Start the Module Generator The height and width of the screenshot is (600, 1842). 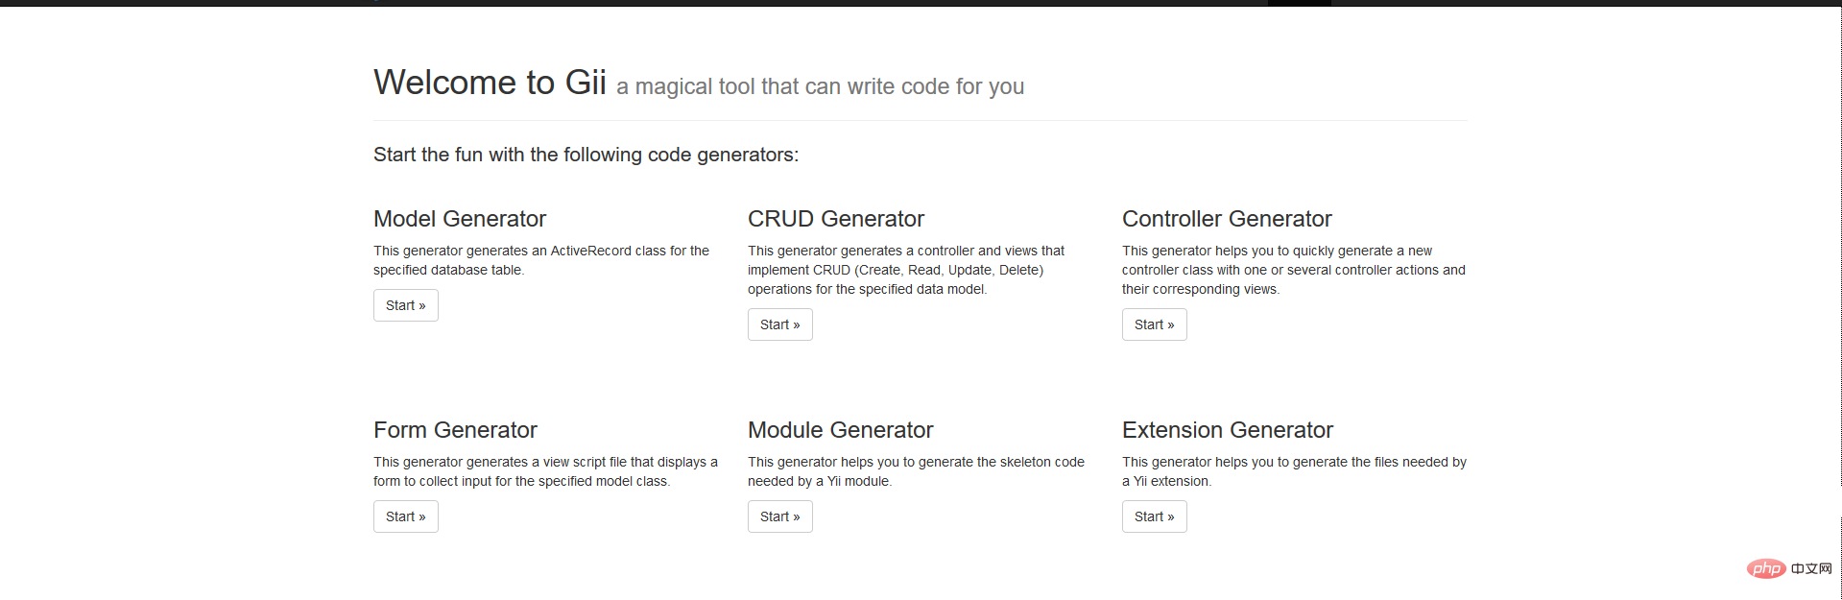point(780,516)
